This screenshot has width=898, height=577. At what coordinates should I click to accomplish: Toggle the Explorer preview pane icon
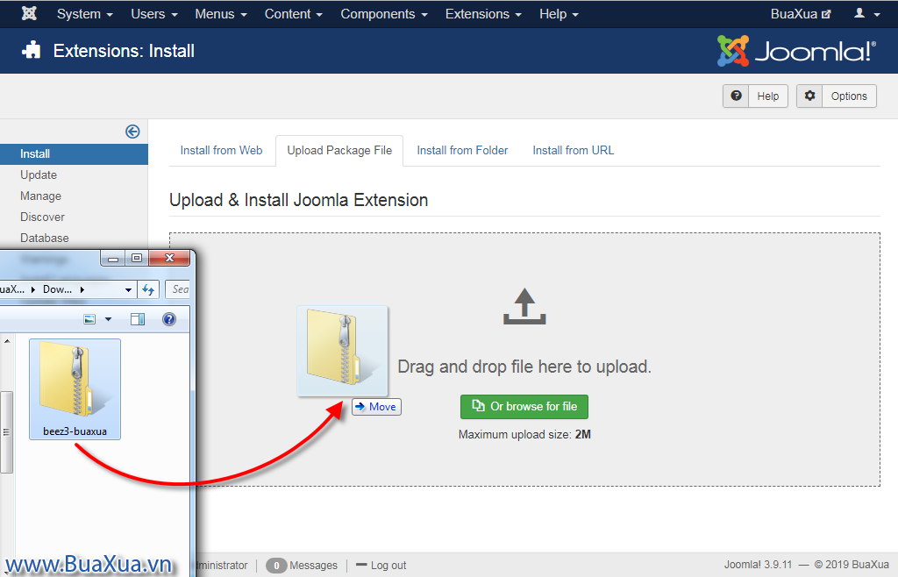(138, 319)
